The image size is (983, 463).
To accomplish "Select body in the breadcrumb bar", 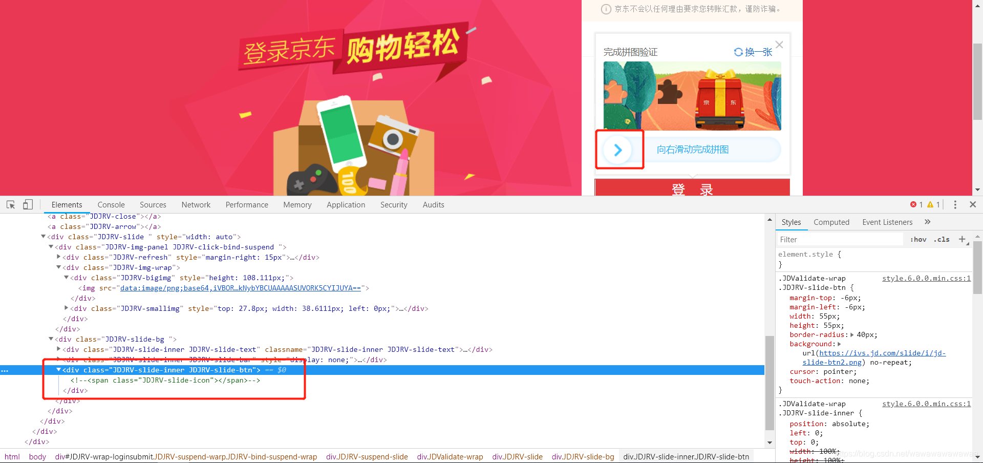I will [37, 456].
